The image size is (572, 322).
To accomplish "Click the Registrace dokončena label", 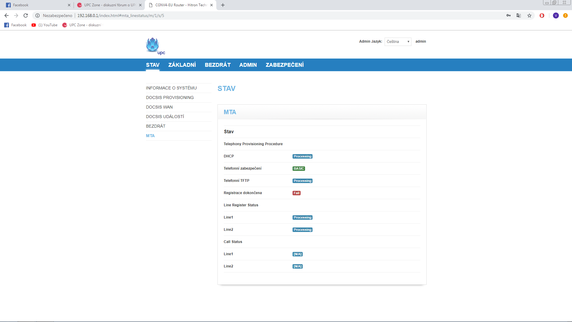I will 243,193.
